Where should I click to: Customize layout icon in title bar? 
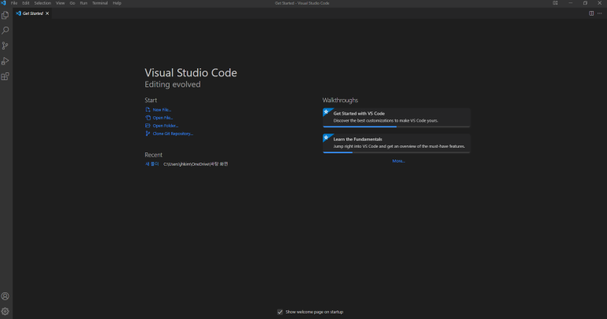(555, 3)
